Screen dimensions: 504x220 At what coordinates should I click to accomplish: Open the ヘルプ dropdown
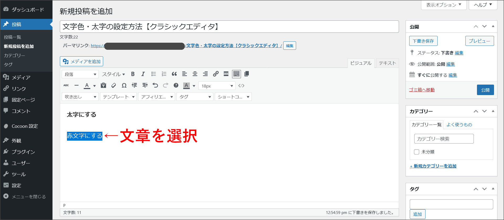coord(483,5)
